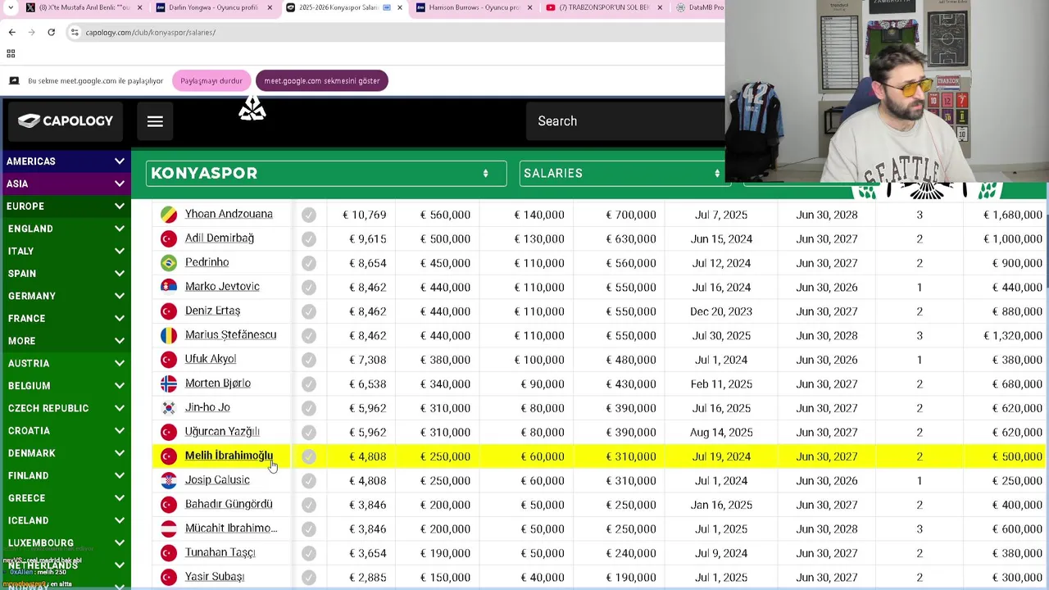Open Adil Demirbağ's player link
Viewport: 1049px width, 590px height.
pyautogui.click(x=220, y=238)
